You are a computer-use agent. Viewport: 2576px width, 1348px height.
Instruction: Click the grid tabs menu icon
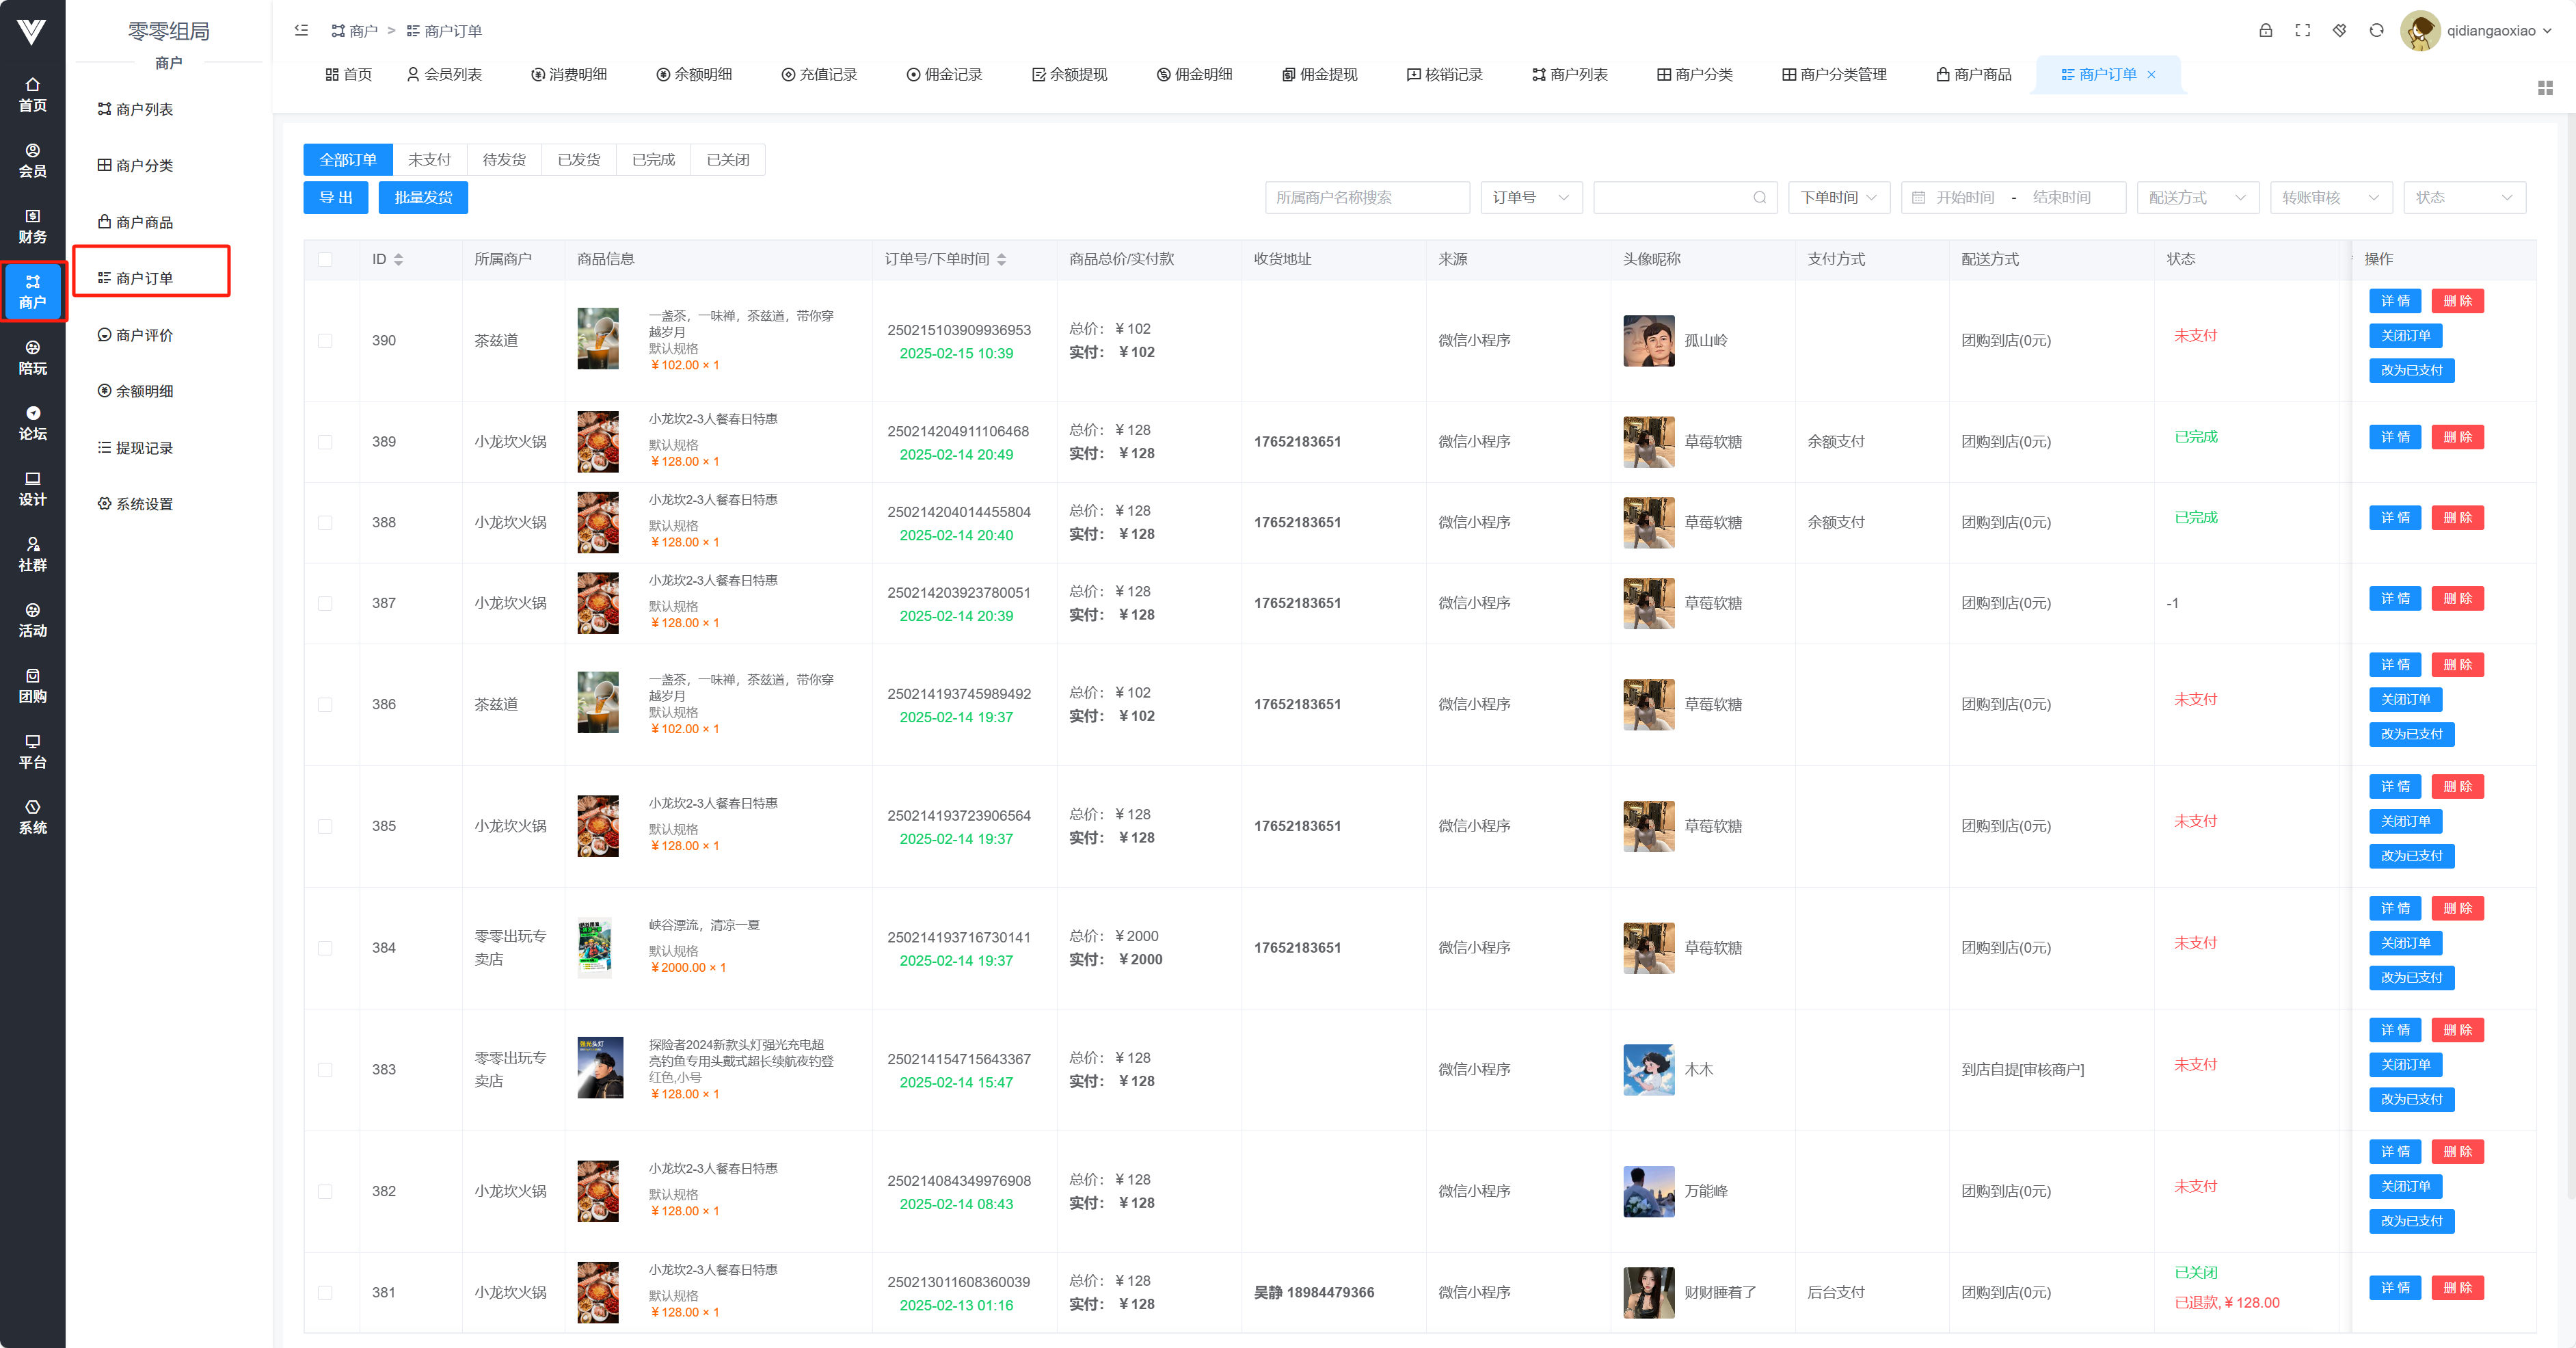[2544, 88]
